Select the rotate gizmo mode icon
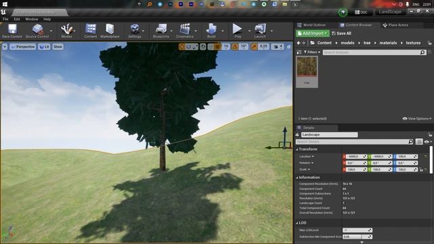 pyautogui.click(x=189, y=47)
